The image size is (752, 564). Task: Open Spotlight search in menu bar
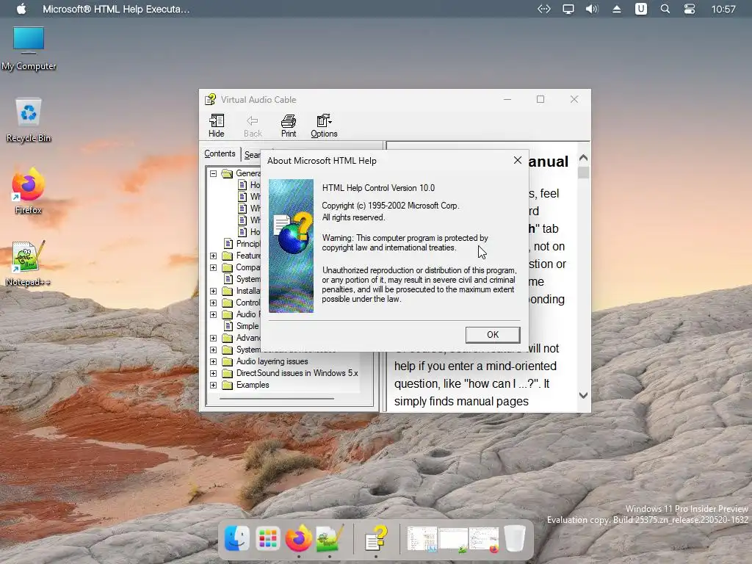pyautogui.click(x=665, y=9)
